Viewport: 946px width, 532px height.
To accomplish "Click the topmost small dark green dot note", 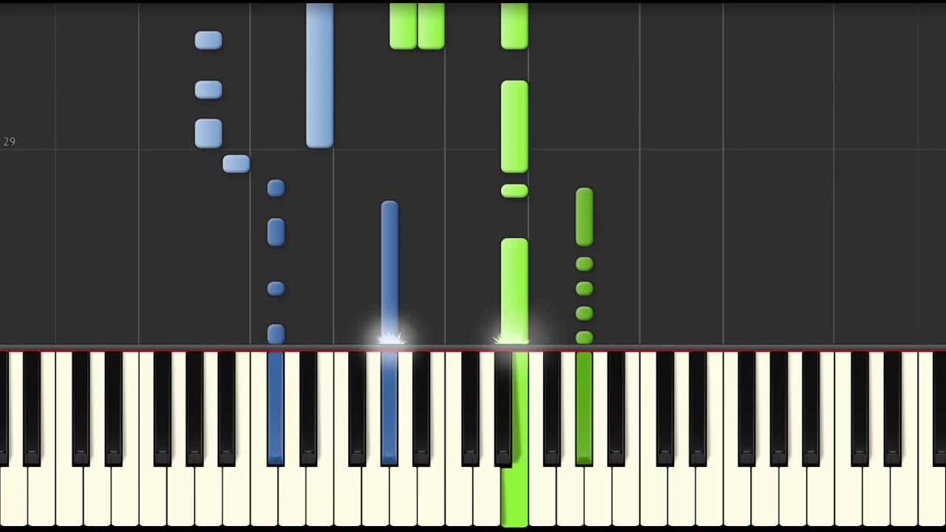I will tap(584, 264).
